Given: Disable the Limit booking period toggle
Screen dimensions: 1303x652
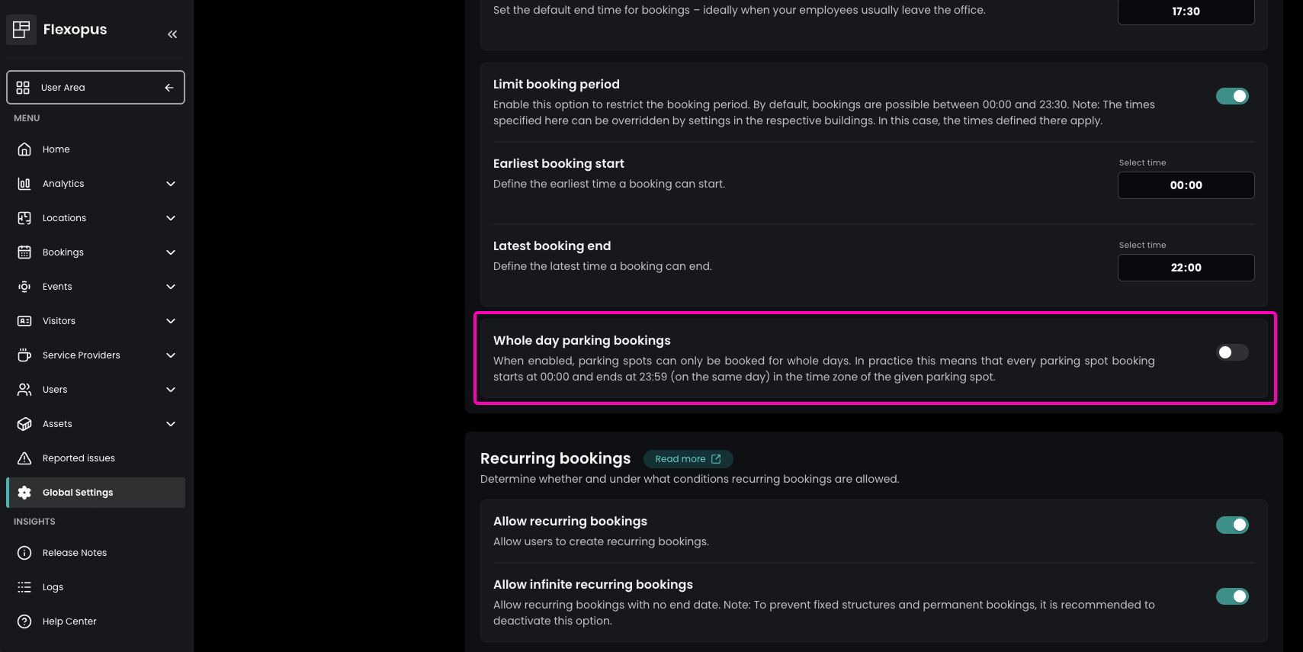Looking at the screenshot, I should pos(1232,96).
